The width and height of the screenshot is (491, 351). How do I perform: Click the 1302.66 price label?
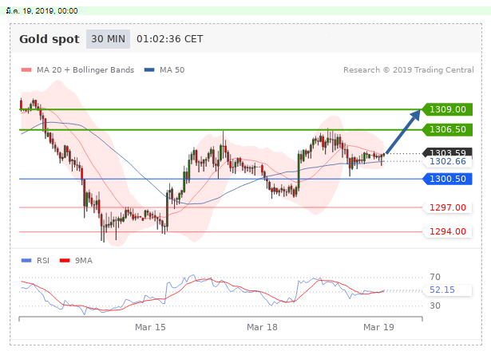point(447,161)
